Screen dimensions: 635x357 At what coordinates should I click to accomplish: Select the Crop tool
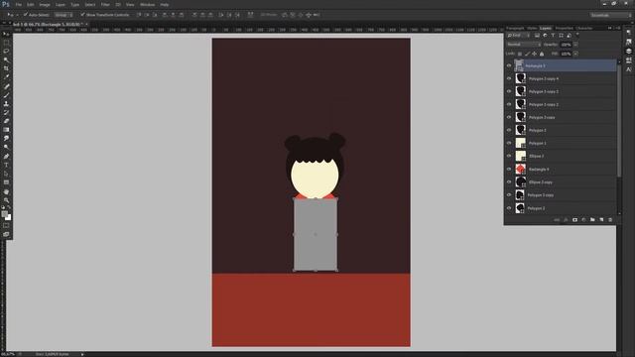pyautogui.click(x=6, y=68)
